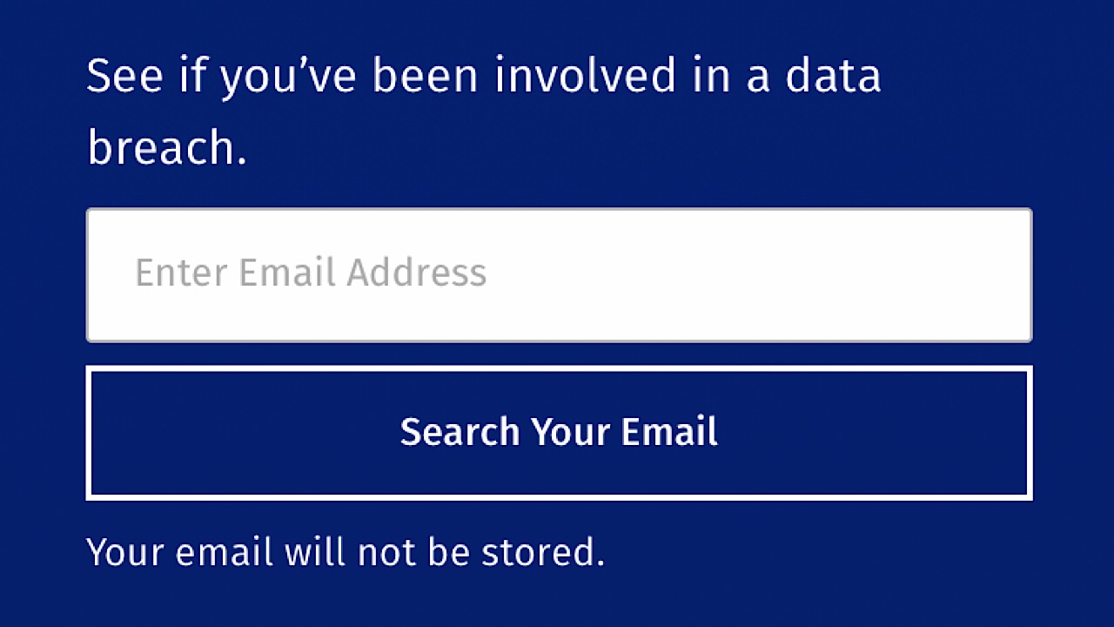The height and width of the screenshot is (627, 1114).
Task: Submit the breach search with the outlined button
Action: point(559,433)
